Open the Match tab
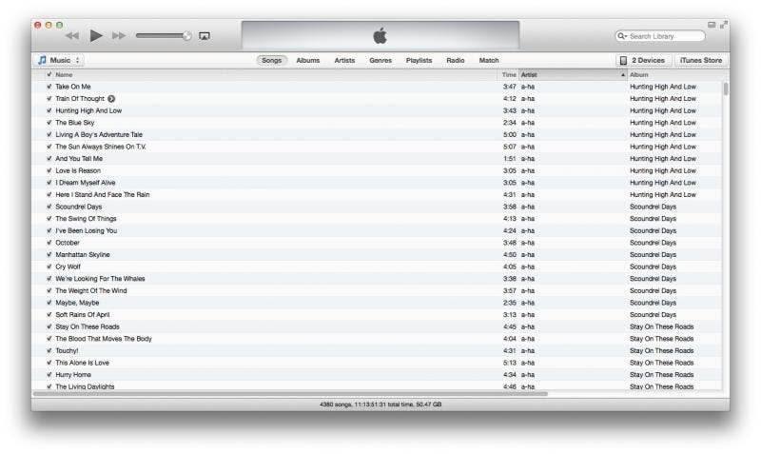This screenshot has height=454, width=761. [x=489, y=60]
